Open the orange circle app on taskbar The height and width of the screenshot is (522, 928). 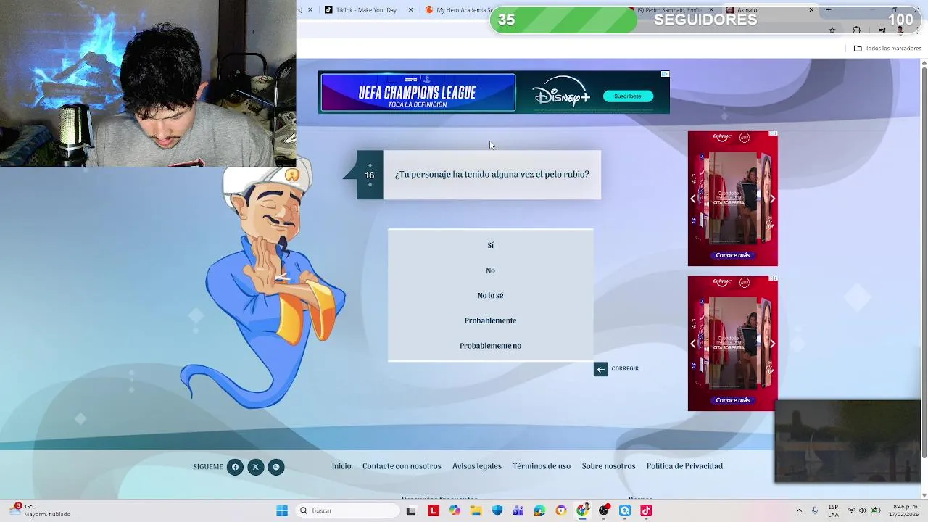pos(561,511)
